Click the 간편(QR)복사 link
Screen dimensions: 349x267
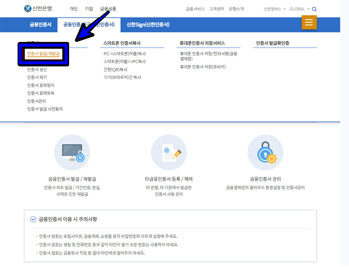click(x=116, y=70)
